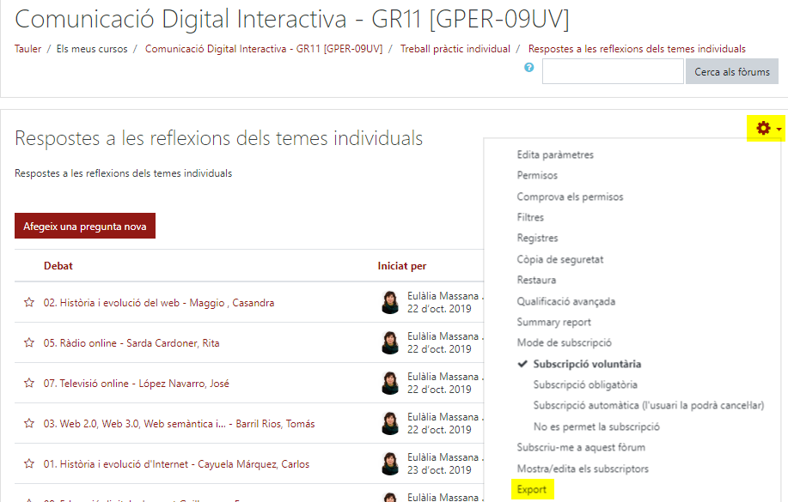788x502 pixels.
Task: Star the '01. Història i evolució d'Internet' discussion
Action: click(x=29, y=464)
